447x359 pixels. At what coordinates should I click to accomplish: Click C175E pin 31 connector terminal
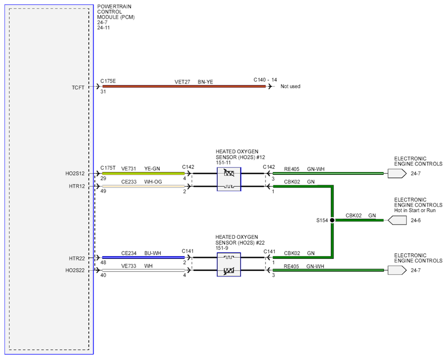click(98, 86)
